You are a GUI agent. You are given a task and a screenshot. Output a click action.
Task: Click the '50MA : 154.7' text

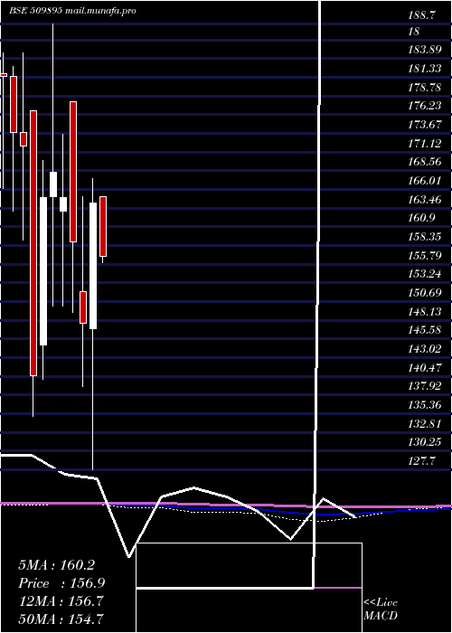(61, 619)
